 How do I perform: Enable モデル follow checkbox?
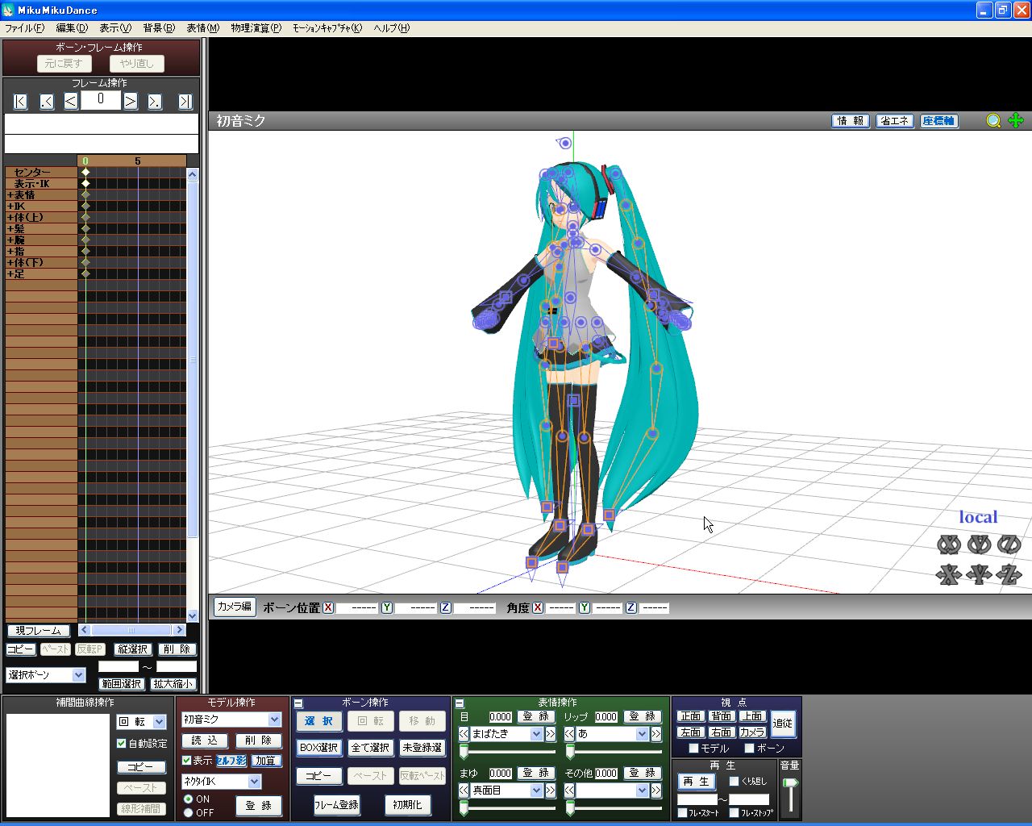(x=693, y=749)
